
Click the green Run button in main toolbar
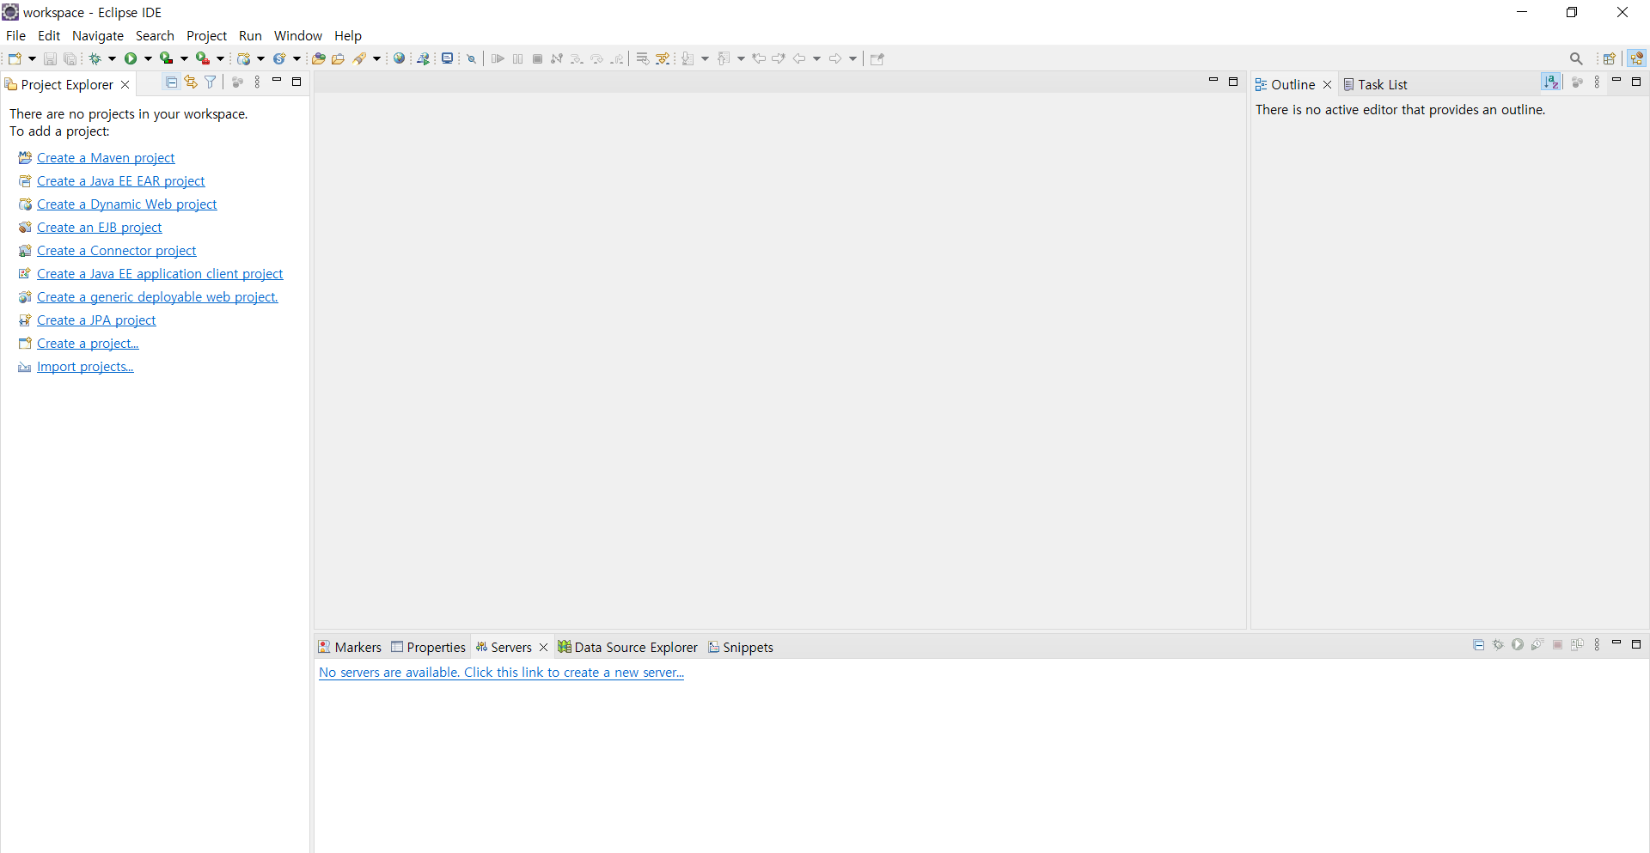131,58
